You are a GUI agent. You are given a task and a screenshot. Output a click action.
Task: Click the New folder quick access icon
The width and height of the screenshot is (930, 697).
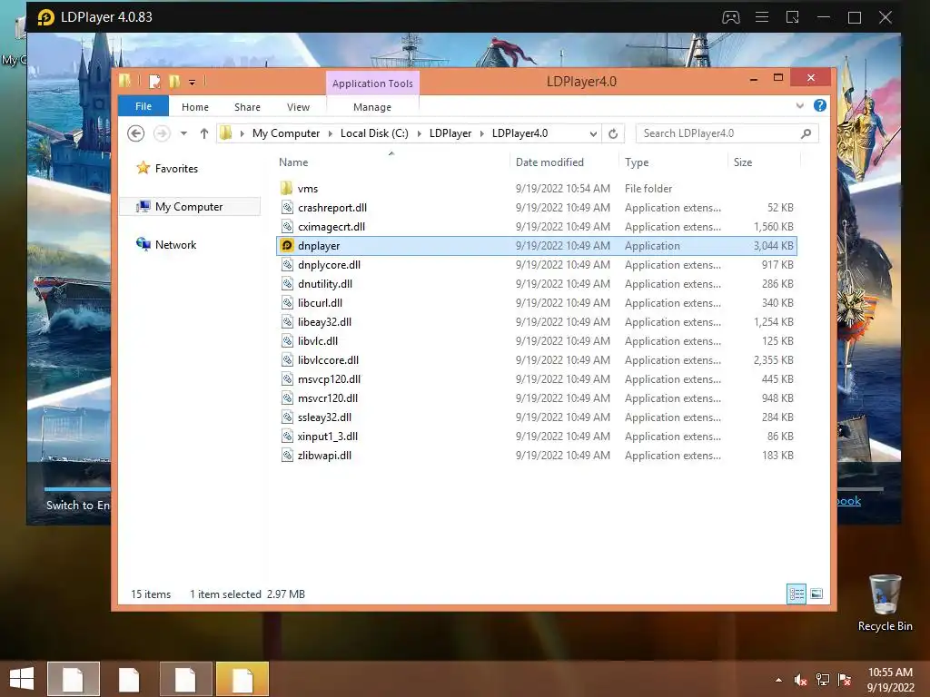(x=174, y=81)
